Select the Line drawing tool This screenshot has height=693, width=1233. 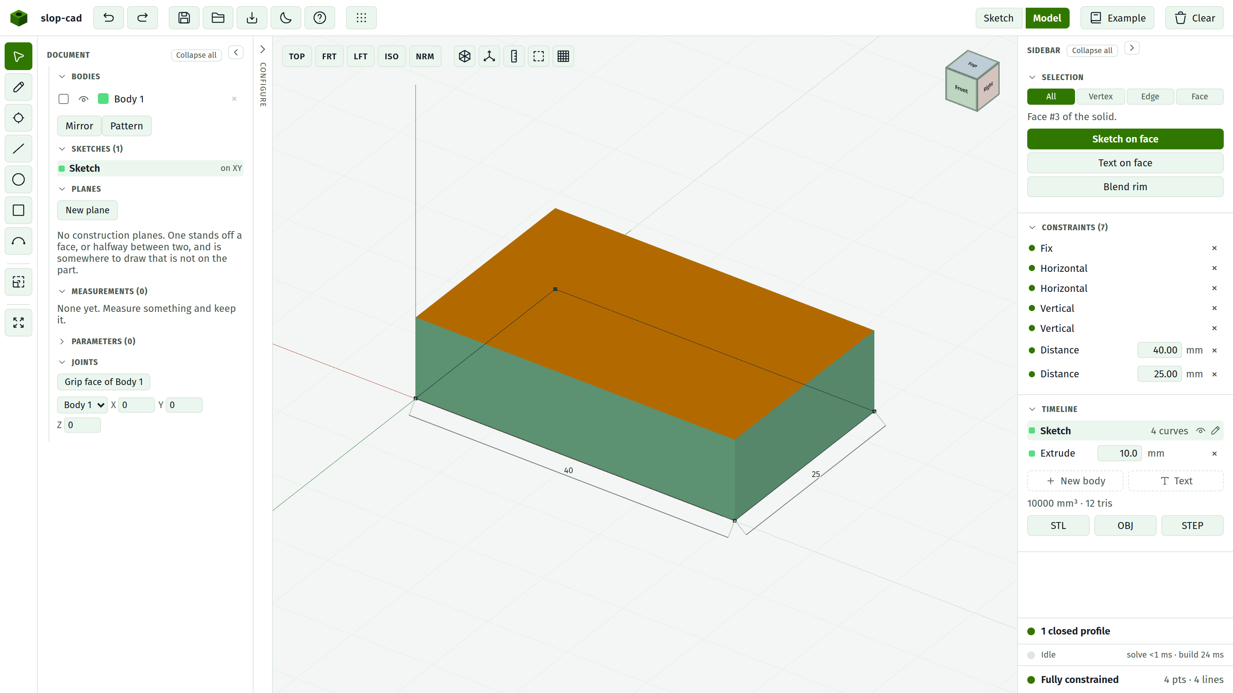click(18, 149)
